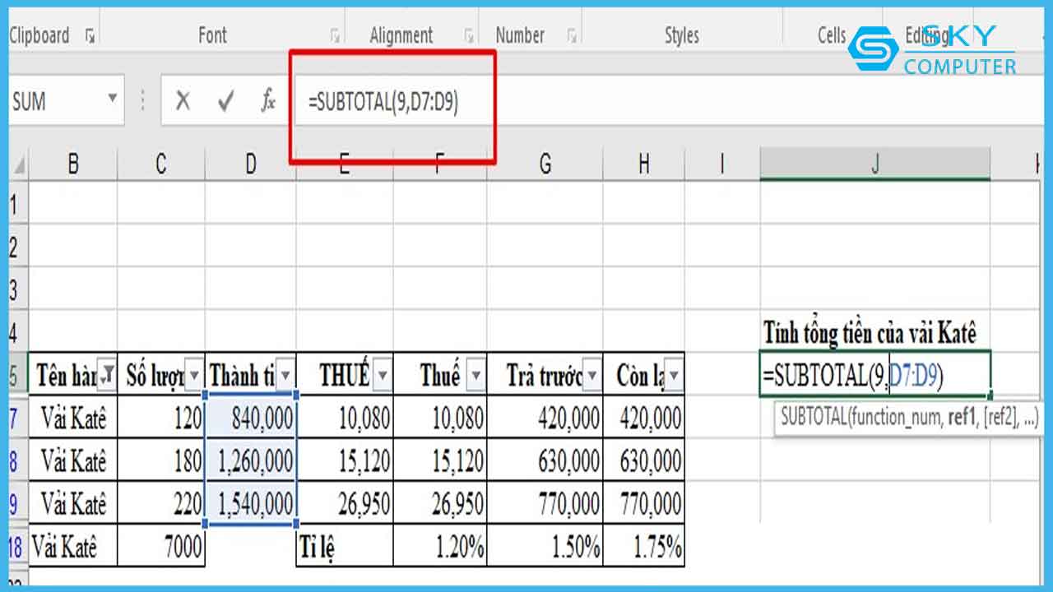Click the quantity cell 220
The height and width of the screenshot is (592, 1053).
point(161,503)
